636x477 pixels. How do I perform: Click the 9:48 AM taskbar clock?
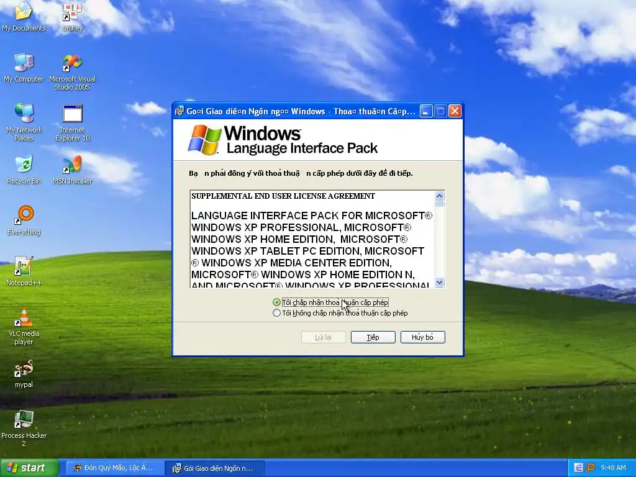613,468
